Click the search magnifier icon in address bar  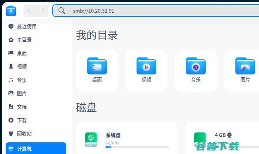[62, 11]
